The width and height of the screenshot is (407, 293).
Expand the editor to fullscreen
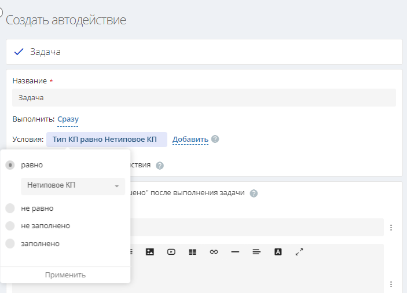[299, 252]
